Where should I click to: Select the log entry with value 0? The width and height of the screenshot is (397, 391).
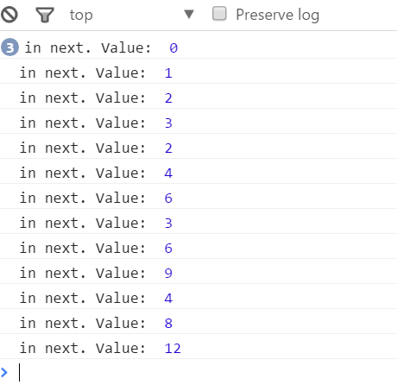198,47
